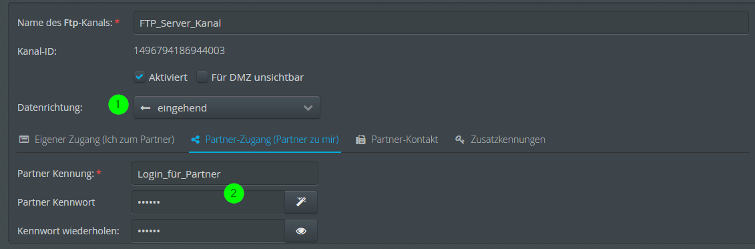Open the Partner-Kontakt tab
The height and width of the screenshot is (249, 755).
(397, 140)
